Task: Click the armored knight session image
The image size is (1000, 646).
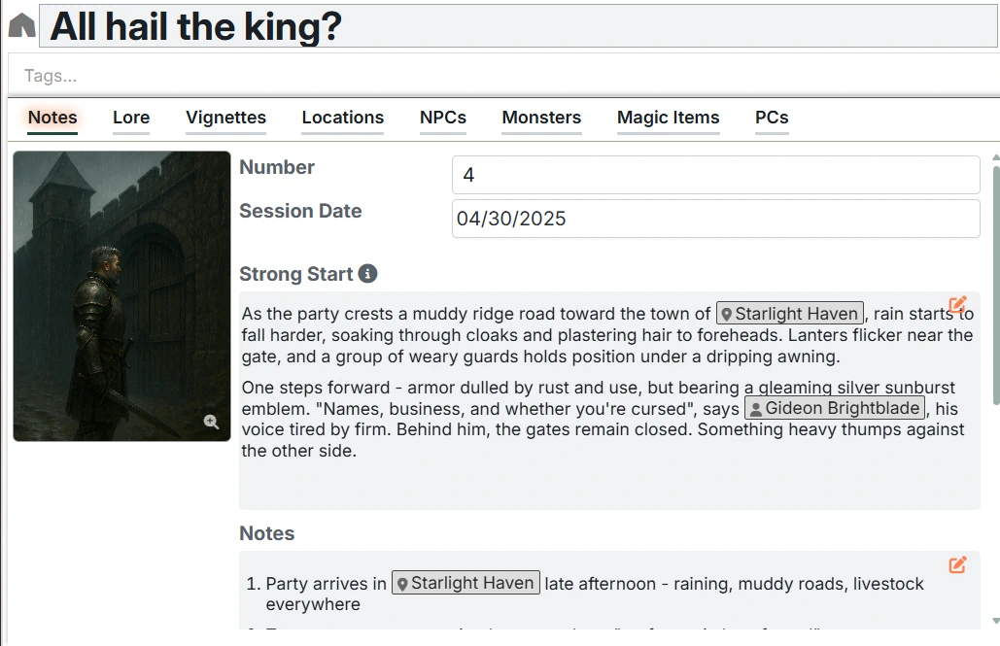Action: pyautogui.click(x=121, y=291)
